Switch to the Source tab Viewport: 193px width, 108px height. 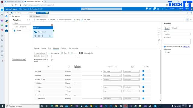(x=43, y=48)
